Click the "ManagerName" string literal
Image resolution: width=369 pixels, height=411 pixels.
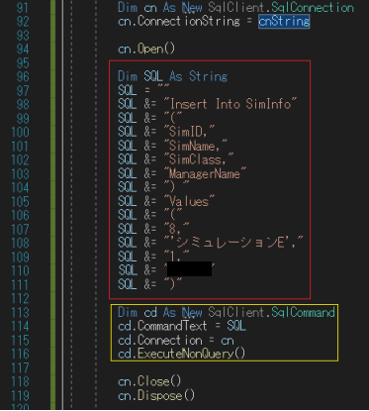click(205, 173)
